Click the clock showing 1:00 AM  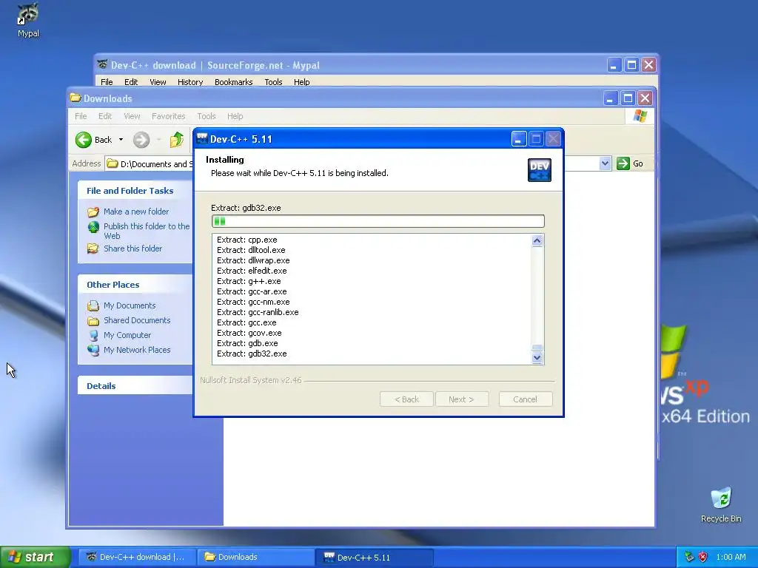point(731,557)
